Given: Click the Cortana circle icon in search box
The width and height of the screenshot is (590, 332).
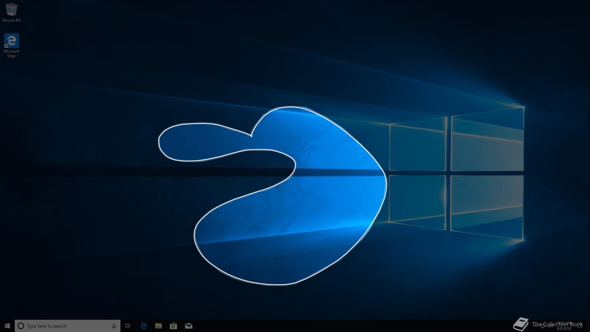Looking at the screenshot, I should tap(21, 326).
